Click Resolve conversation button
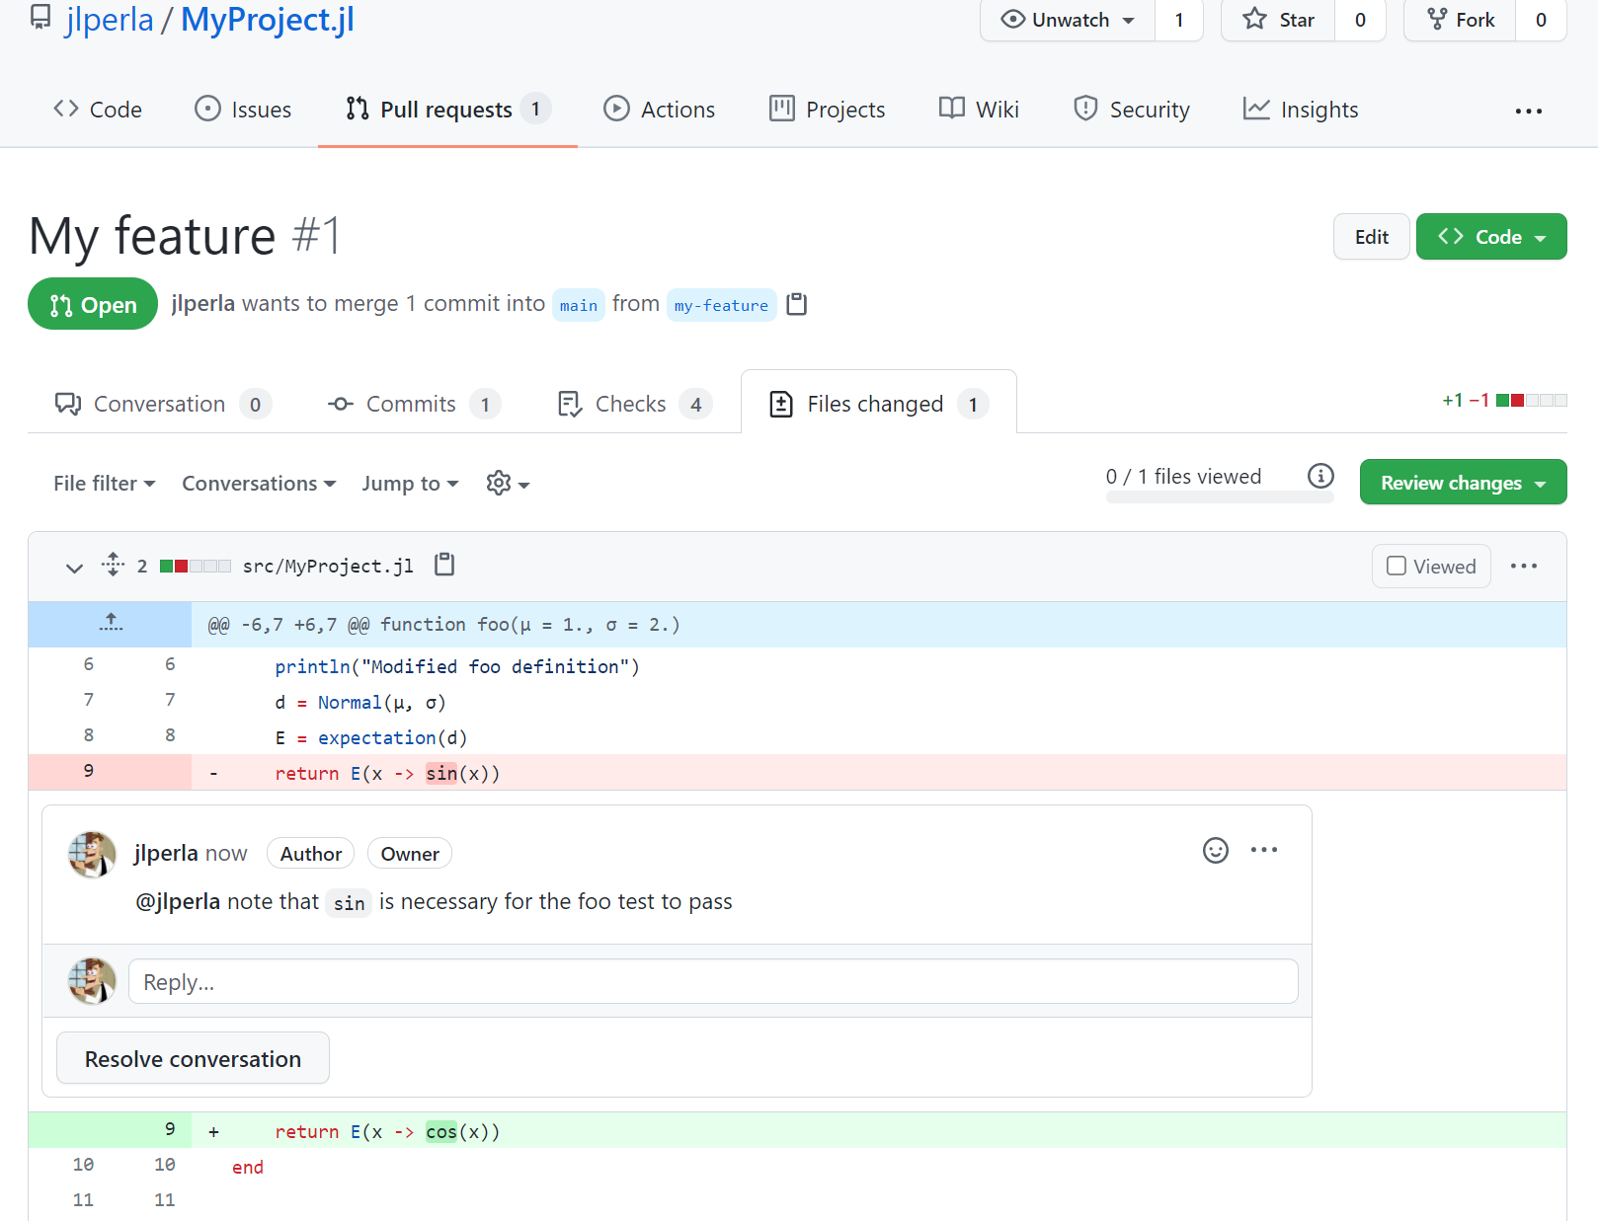1598x1221 pixels. click(193, 1059)
